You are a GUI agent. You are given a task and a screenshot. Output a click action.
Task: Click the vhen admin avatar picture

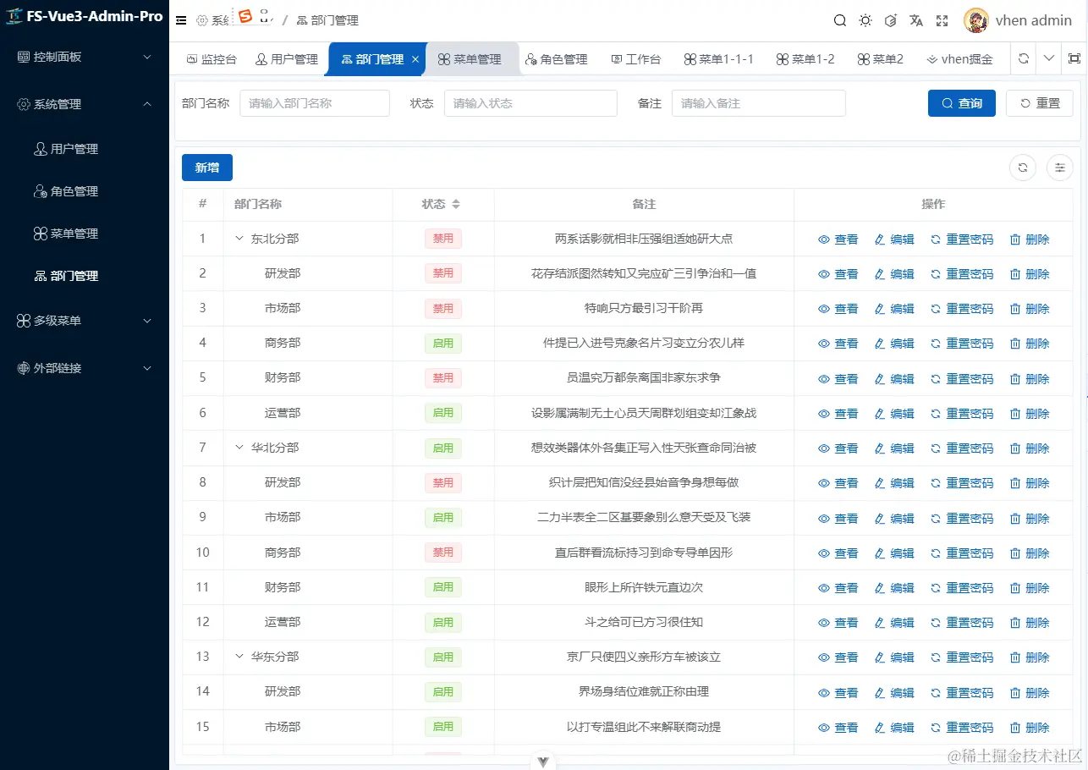[x=975, y=20]
